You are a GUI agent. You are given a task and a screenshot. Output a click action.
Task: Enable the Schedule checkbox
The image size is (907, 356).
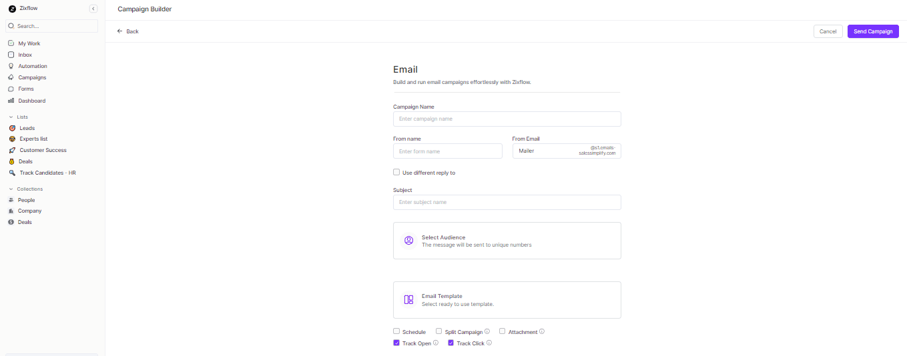pos(396,331)
